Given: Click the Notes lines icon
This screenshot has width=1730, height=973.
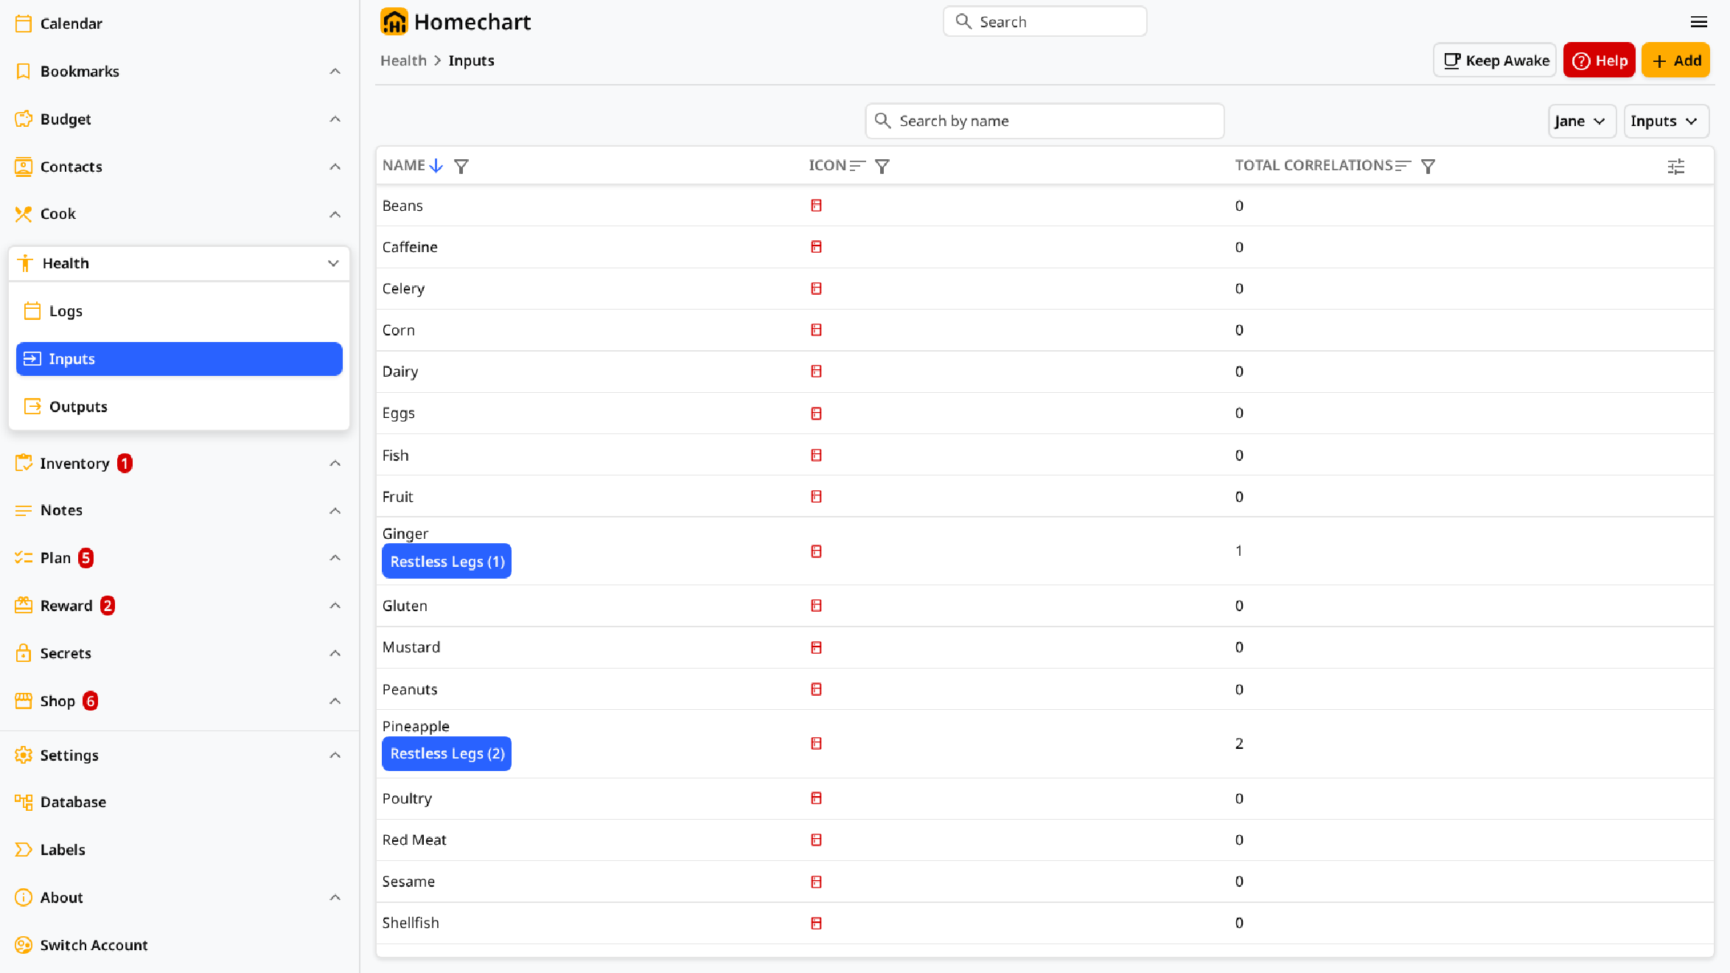Looking at the screenshot, I should 24,510.
